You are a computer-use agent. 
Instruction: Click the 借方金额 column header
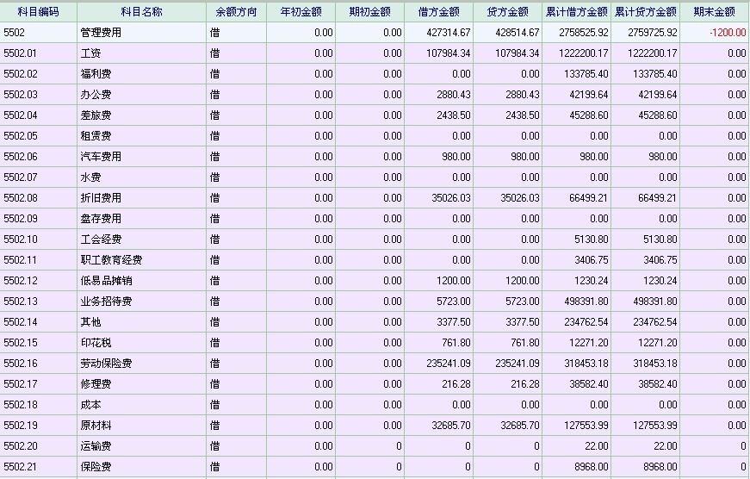[438, 12]
